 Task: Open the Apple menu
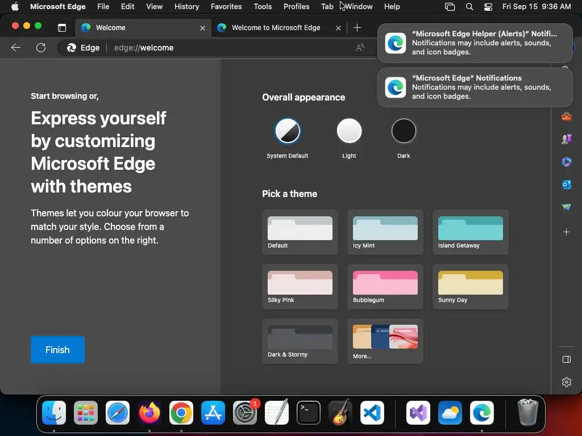15,6
